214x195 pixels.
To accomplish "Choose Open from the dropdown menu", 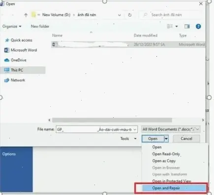I will coord(157,147).
